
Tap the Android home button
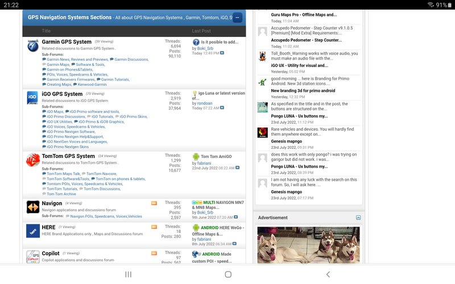coord(228,274)
